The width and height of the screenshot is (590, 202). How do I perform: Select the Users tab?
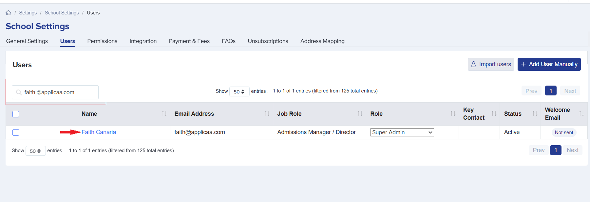tap(67, 41)
